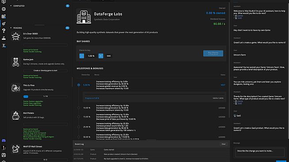Click the Hot Potato achievement icon
The width and height of the screenshot is (289, 162).
(15, 116)
